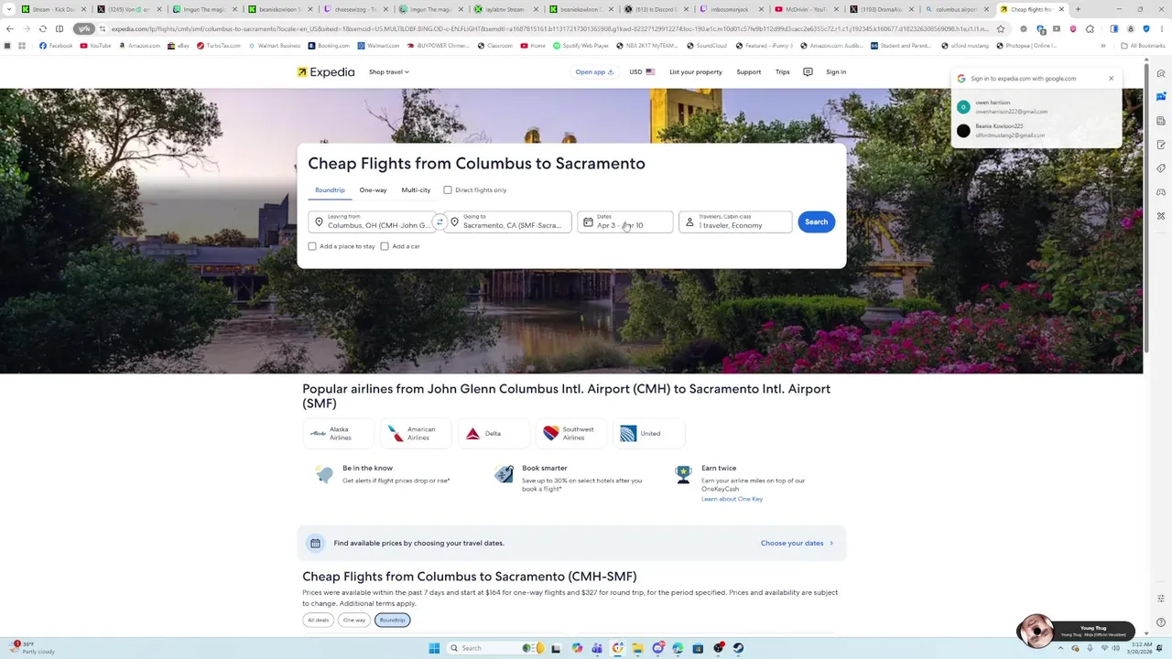Open USD currency and region selector
The height and width of the screenshot is (659, 1172).
tap(642, 72)
